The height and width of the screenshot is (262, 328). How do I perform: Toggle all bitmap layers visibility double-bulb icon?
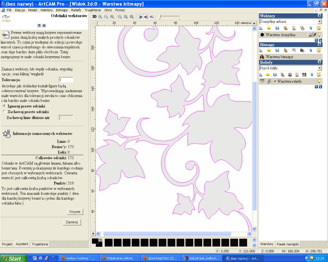click(319, 50)
